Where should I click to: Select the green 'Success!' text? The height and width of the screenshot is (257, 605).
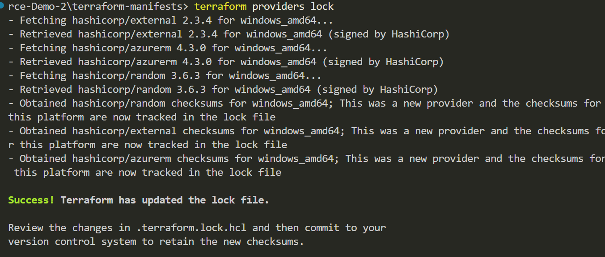coord(31,200)
